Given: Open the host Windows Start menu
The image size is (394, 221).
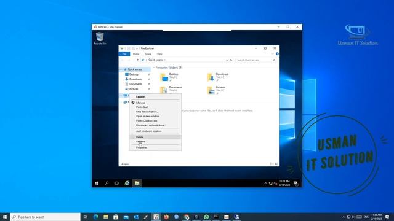Looking at the screenshot, I should 5,217.
